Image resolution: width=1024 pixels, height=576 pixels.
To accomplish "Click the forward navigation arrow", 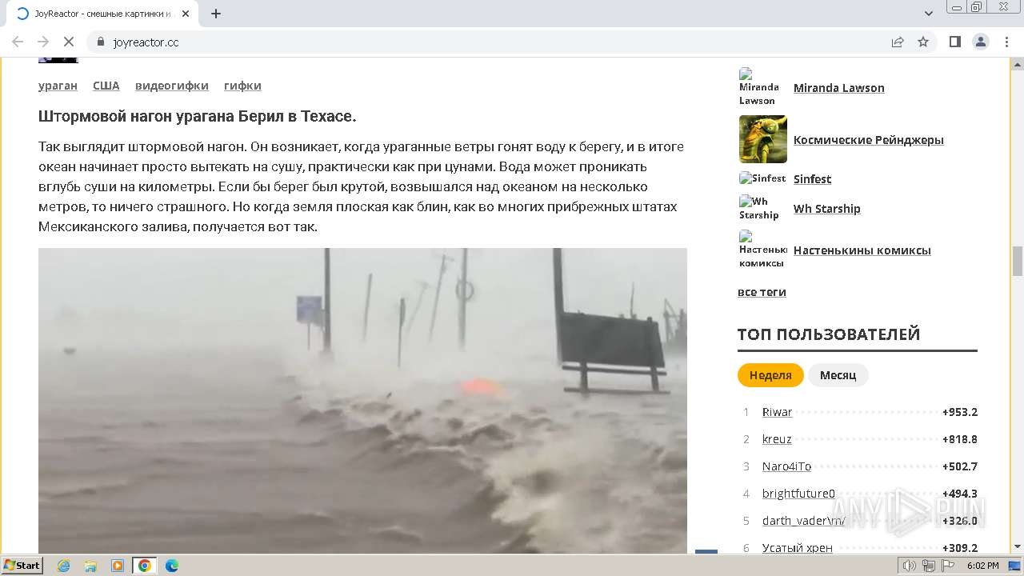I will tap(43, 42).
